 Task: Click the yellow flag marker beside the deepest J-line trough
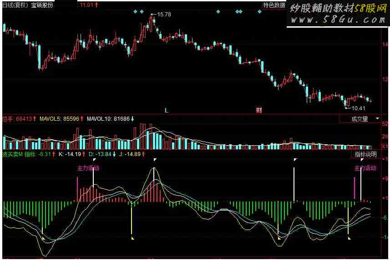coord(44,238)
